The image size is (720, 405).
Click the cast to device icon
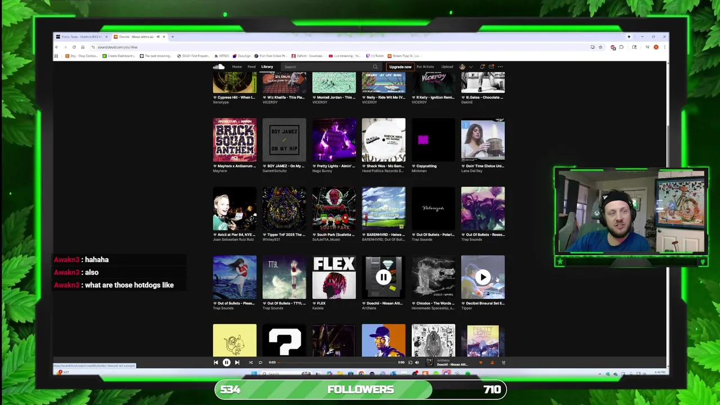coord(410,362)
